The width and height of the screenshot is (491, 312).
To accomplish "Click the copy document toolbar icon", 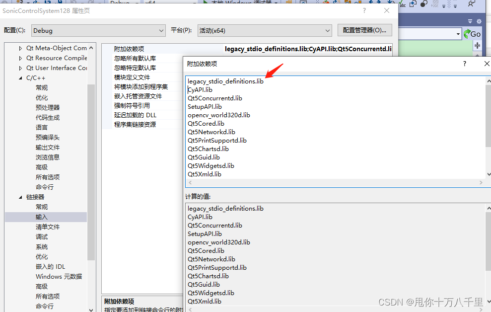I will tap(413, 4).
